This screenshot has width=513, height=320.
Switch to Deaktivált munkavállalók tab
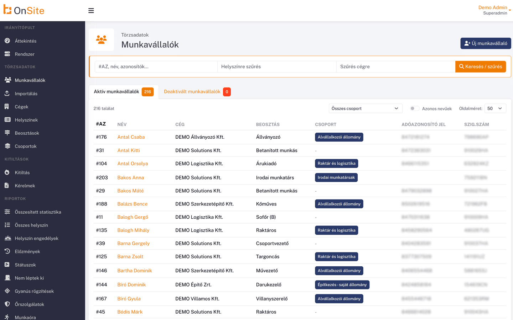(x=197, y=92)
